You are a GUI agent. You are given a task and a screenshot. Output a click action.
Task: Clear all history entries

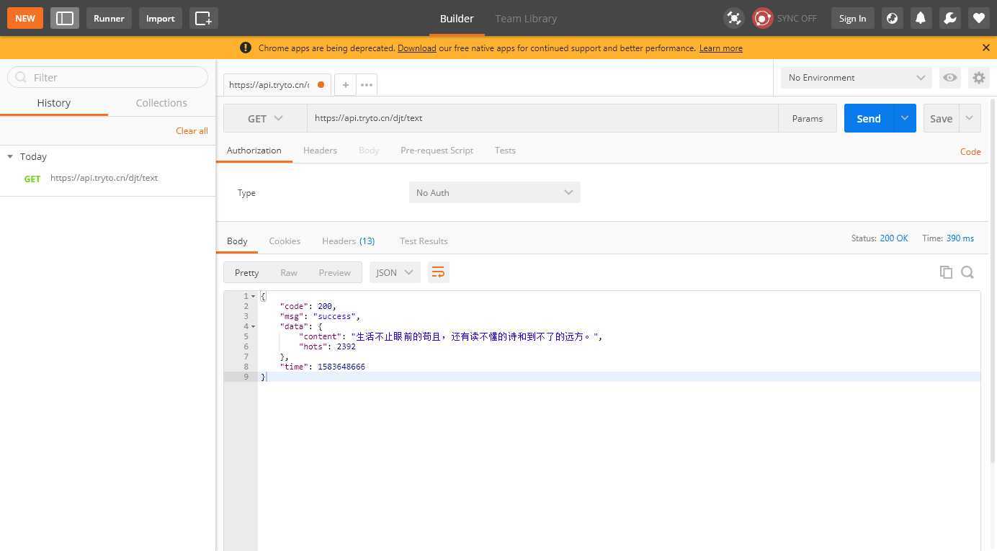(192, 130)
